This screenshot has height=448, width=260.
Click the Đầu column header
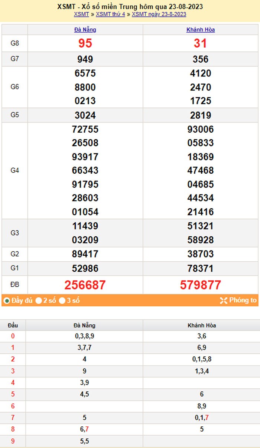13,325
